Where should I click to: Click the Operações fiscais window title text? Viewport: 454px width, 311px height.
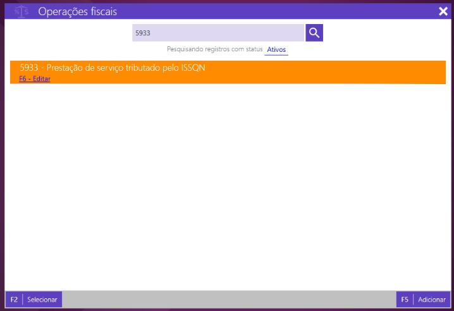(77, 11)
